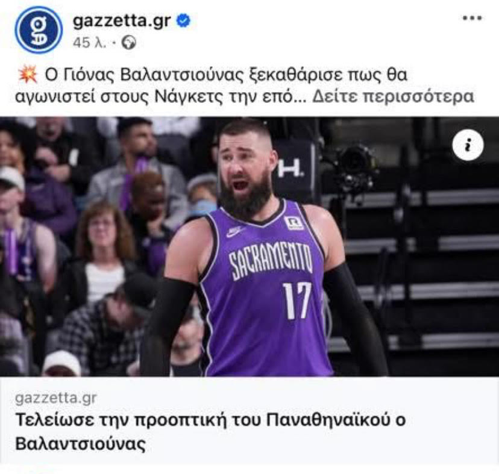Click the sponsor patch on jersey shoulder
Viewport: 499px width, 474px height.
pyautogui.click(x=293, y=223)
